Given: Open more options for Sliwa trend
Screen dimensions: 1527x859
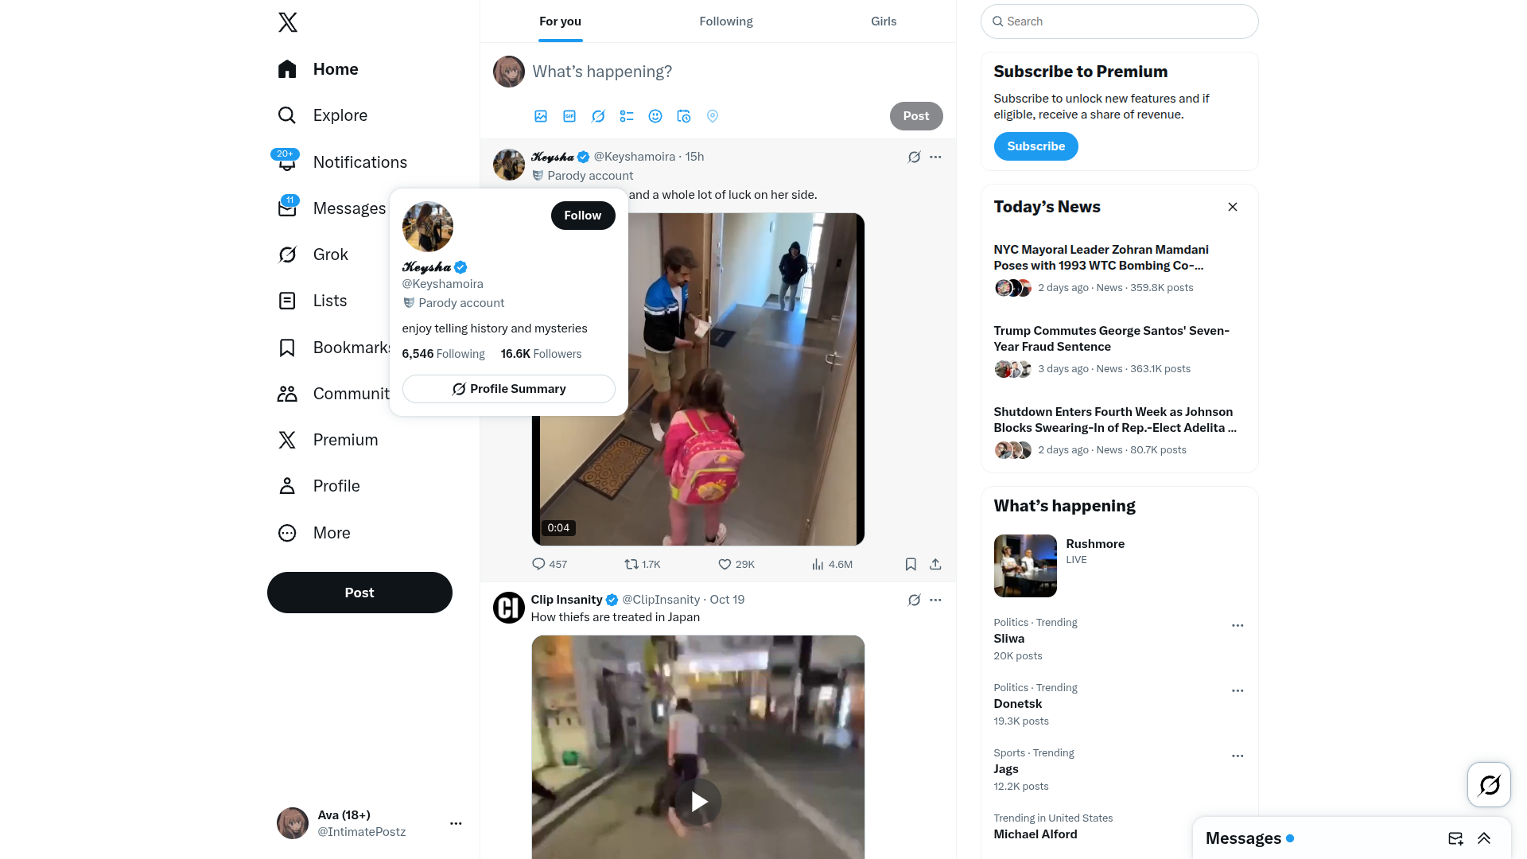Looking at the screenshot, I should pyautogui.click(x=1238, y=626).
